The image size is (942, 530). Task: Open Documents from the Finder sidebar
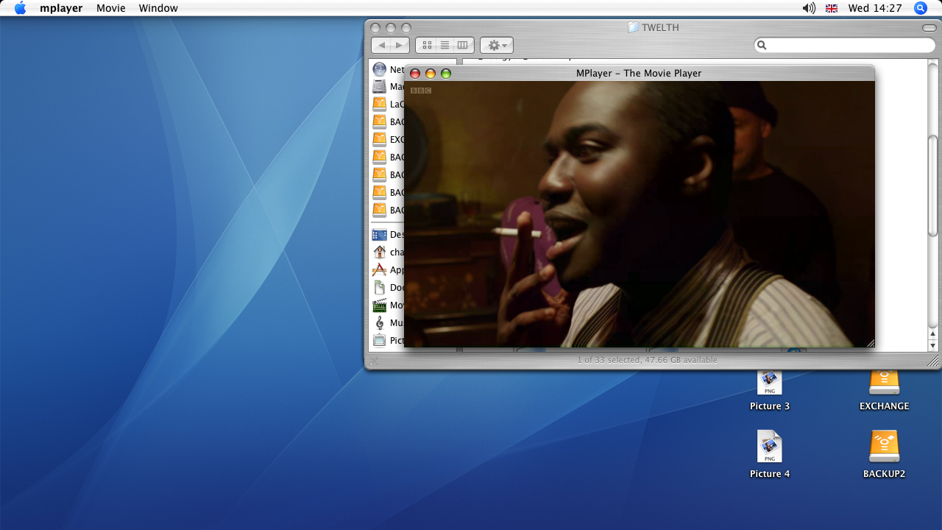click(388, 287)
